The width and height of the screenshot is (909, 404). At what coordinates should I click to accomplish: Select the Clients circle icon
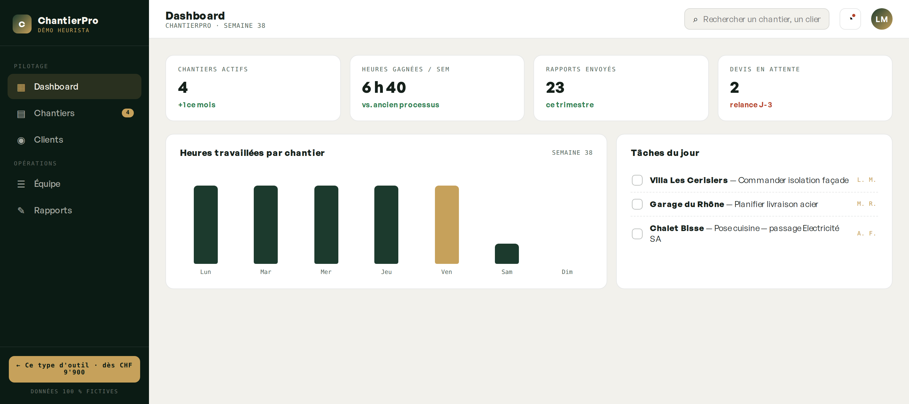21,140
